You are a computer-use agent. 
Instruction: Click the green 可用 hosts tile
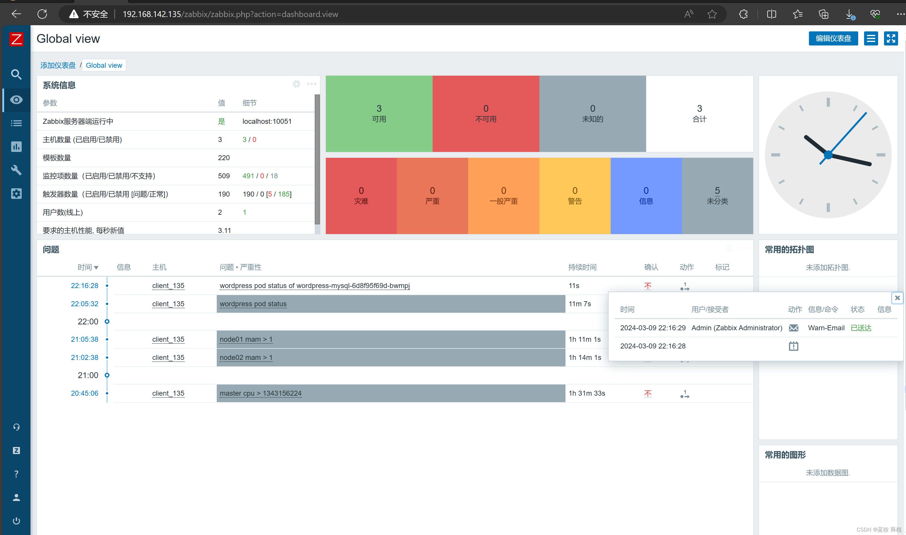point(379,114)
